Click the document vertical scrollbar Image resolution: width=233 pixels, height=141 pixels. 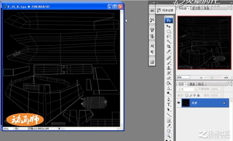[x=122, y=68]
